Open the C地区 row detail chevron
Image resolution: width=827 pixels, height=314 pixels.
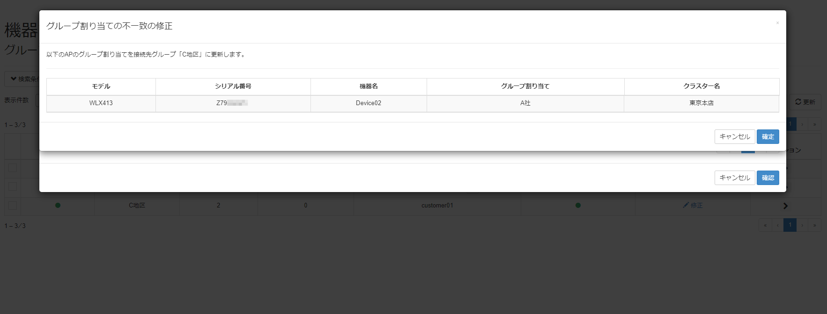785,206
